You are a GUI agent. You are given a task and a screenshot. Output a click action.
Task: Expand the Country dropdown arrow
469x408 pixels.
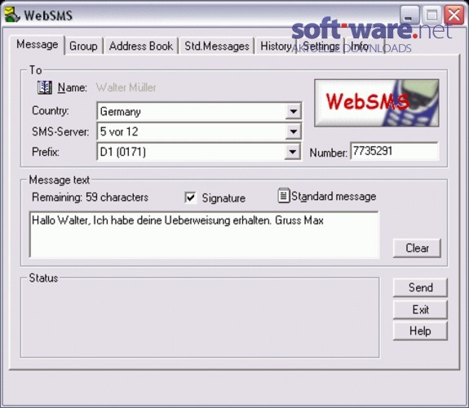(293, 111)
